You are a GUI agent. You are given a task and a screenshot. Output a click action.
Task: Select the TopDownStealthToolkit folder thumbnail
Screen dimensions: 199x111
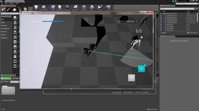[x=8, y=90]
